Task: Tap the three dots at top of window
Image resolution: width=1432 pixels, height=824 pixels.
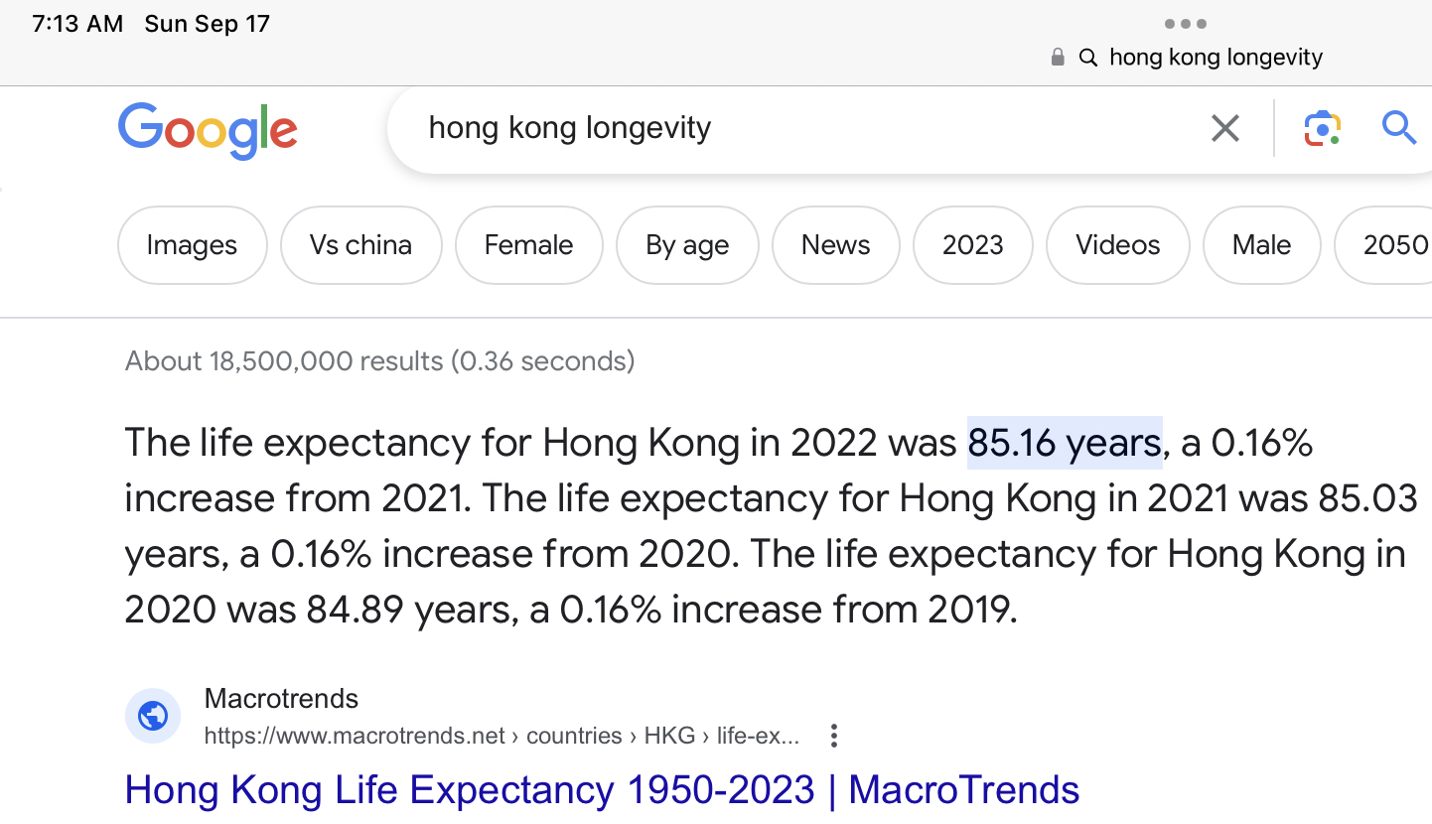Action: tap(1185, 24)
